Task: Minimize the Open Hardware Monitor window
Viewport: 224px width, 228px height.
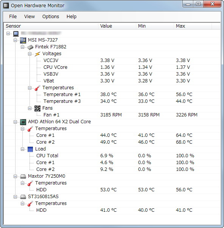Action: pos(188,4)
